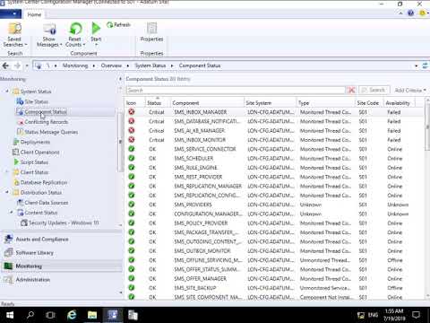Open File Explorer from the taskbar
Viewport: 430px width, 323px height.
pyautogui.click(x=92, y=315)
